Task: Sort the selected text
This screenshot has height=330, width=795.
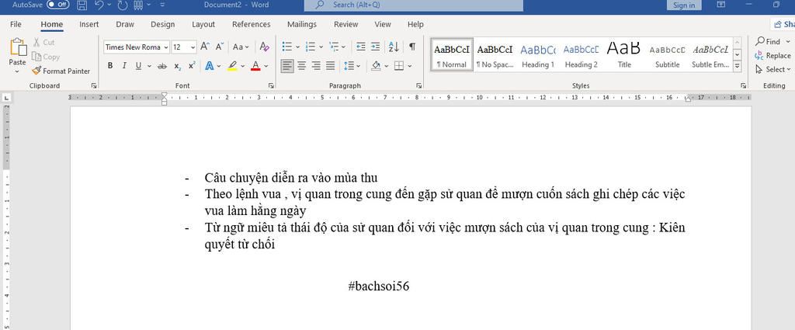Action: (394, 47)
